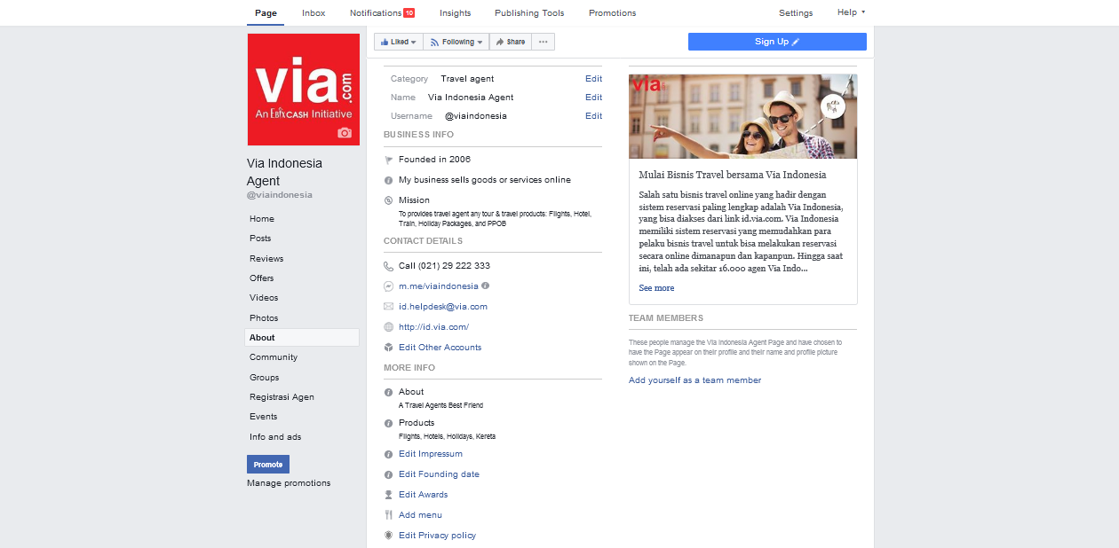Click the Via.com profile picture

303,90
